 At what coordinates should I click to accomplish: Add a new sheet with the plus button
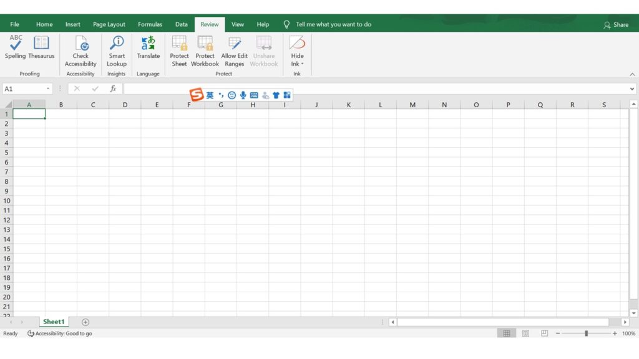coord(85,322)
